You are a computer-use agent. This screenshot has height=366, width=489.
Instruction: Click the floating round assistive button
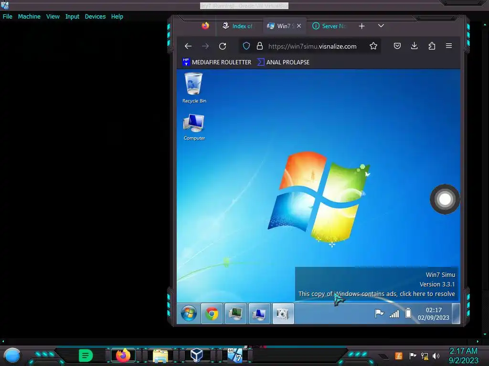pyautogui.click(x=445, y=199)
